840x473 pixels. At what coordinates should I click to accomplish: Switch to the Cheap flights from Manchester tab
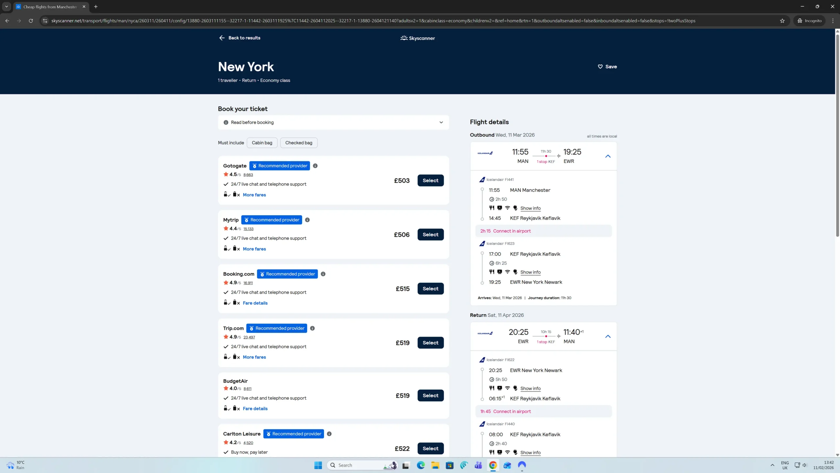click(50, 7)
